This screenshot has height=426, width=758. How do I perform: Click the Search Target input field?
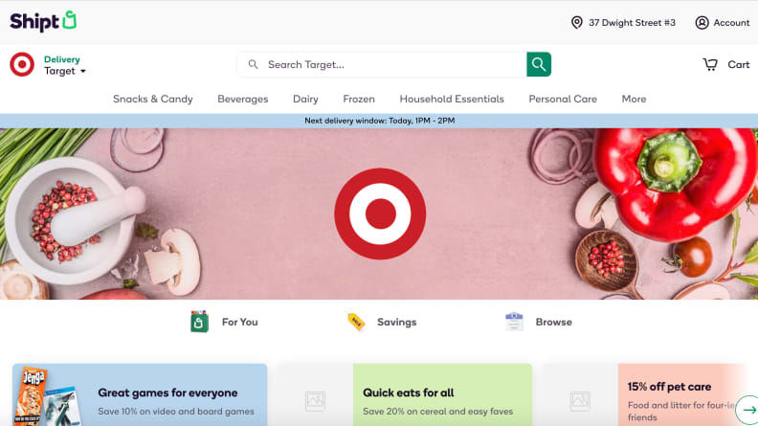(382, 64)
